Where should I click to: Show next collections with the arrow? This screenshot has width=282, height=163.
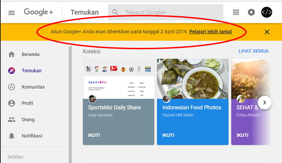[x=264, y=102]
